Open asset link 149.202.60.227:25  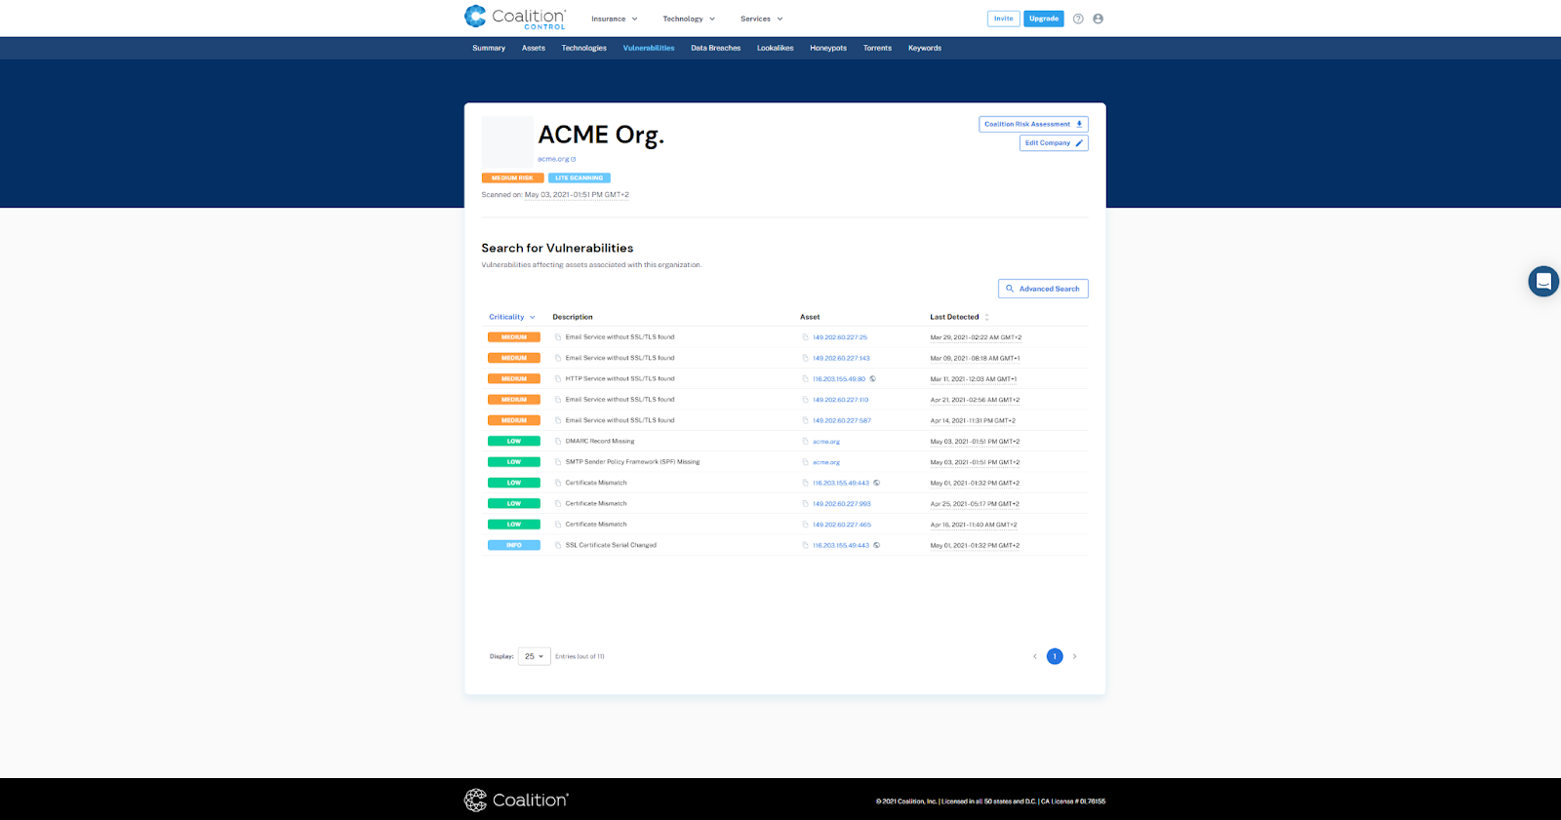[x=840, y=337]
